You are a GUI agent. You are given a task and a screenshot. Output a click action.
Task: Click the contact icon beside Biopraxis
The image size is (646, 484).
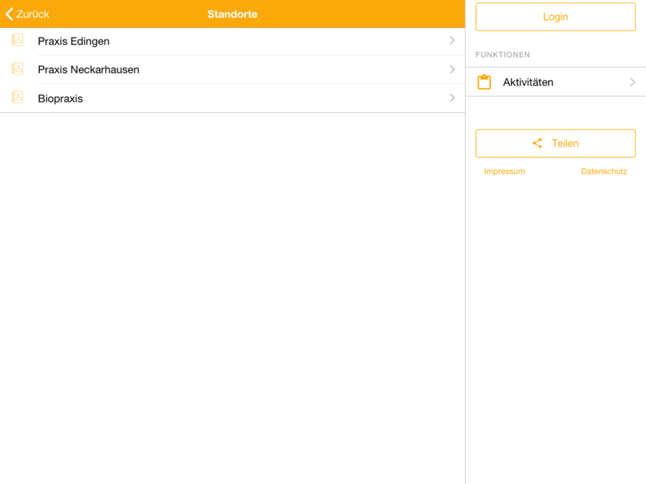pyautogui.click(x=17, y=97)
